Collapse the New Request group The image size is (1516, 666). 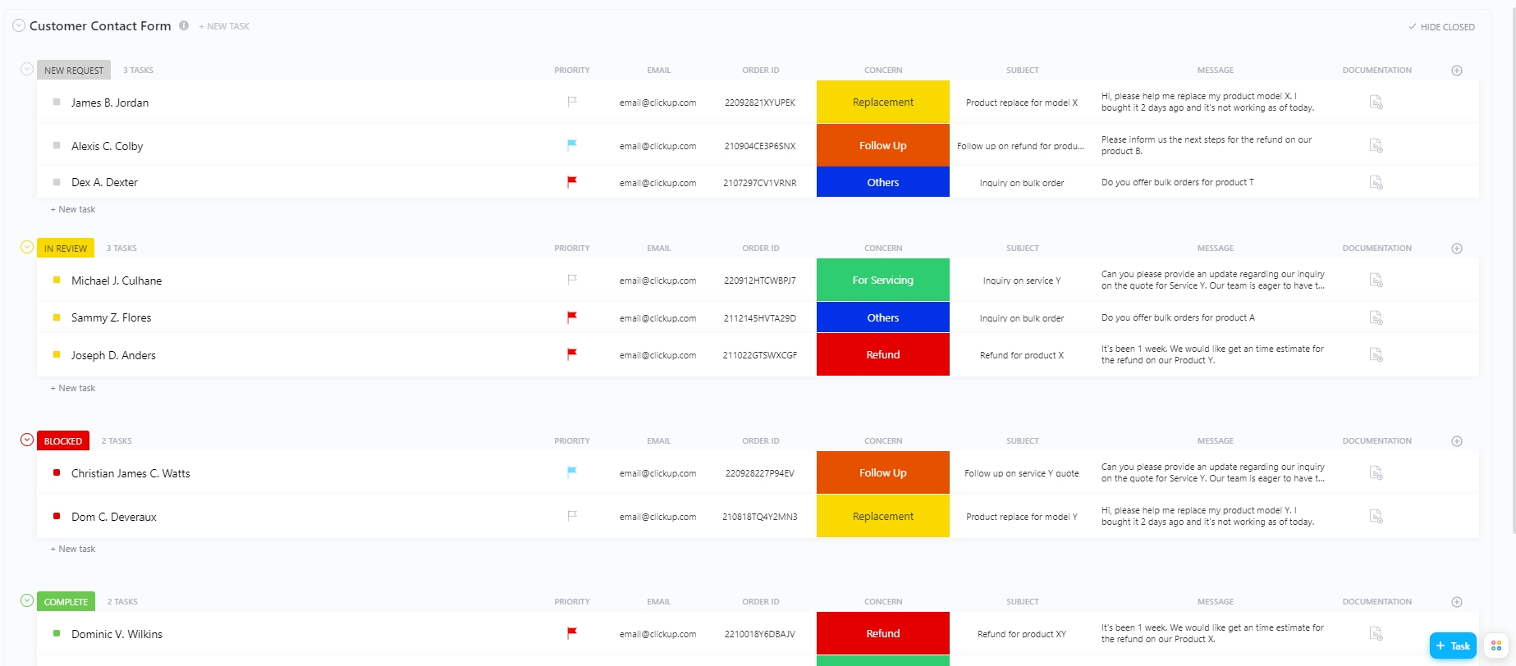point(27,69)
